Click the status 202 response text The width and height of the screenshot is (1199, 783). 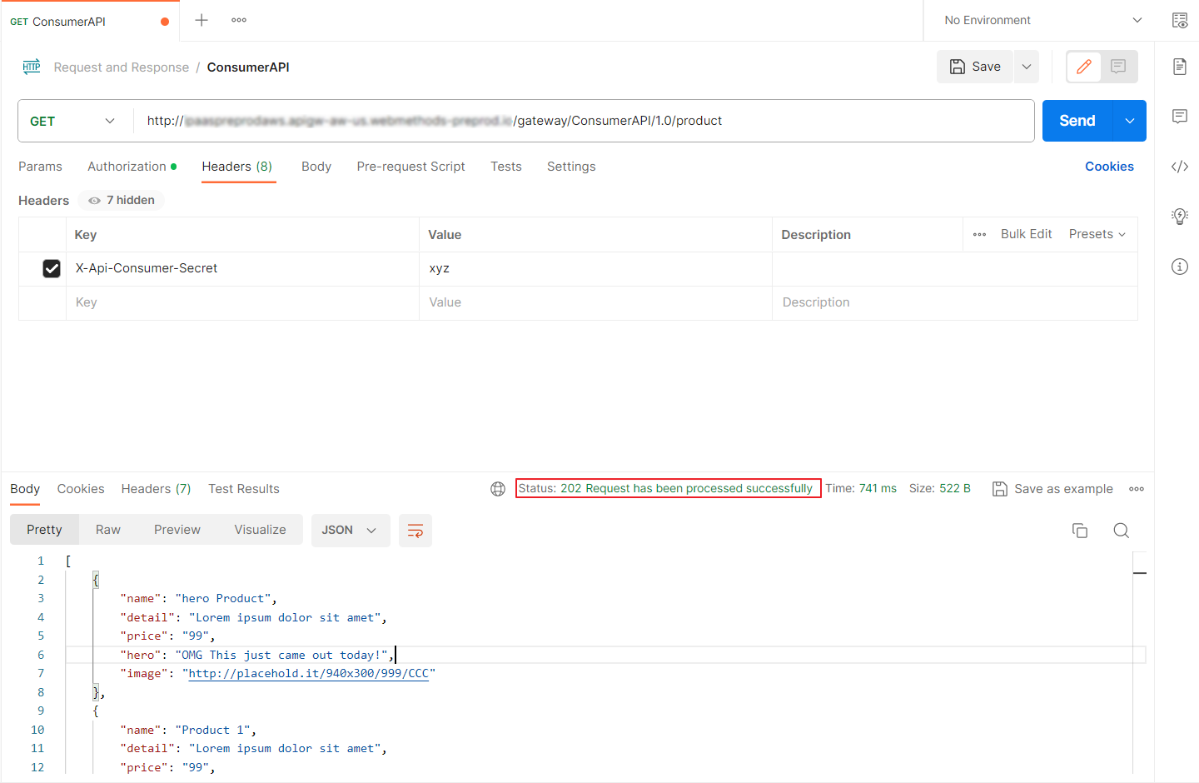pos(667,488)
